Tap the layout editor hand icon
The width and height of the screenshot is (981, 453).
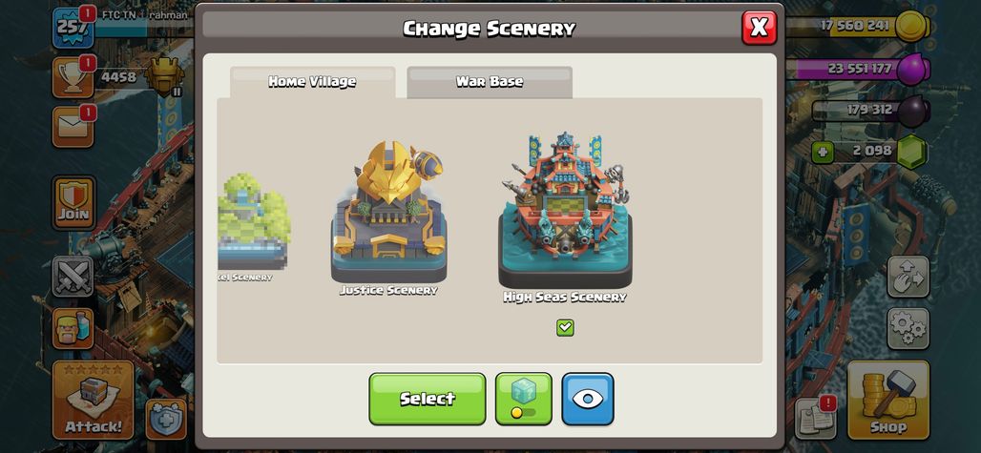[908, 277]
